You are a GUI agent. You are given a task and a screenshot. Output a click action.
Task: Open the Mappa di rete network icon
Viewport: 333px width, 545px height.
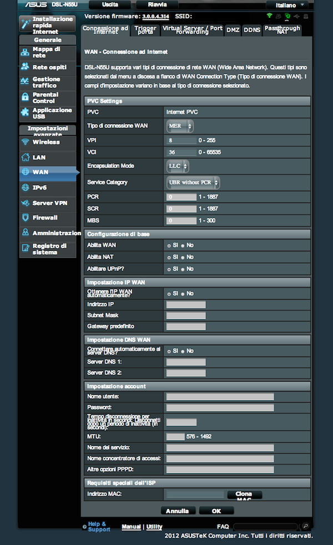coord(25,52)
